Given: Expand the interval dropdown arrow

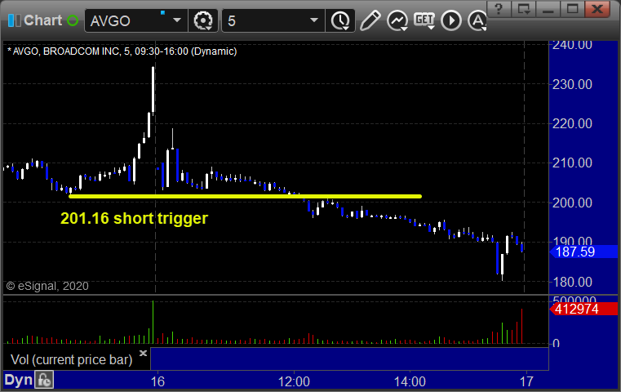Looking at the screenshot, I should (x=314, y=20).
